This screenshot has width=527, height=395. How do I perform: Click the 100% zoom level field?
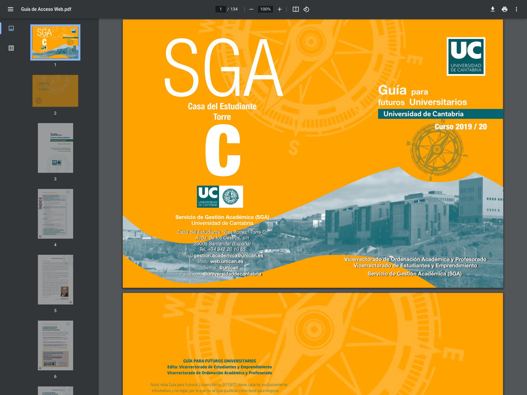pyautogui.click(x=265, y=9)
